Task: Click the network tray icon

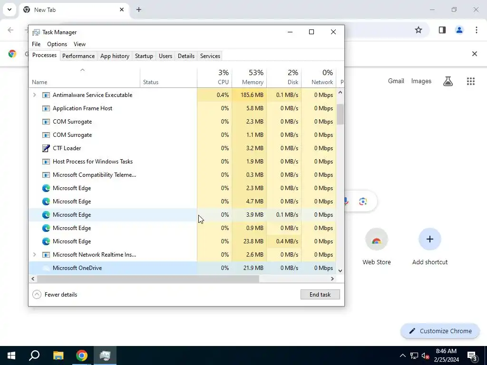Action: point(414,355)
